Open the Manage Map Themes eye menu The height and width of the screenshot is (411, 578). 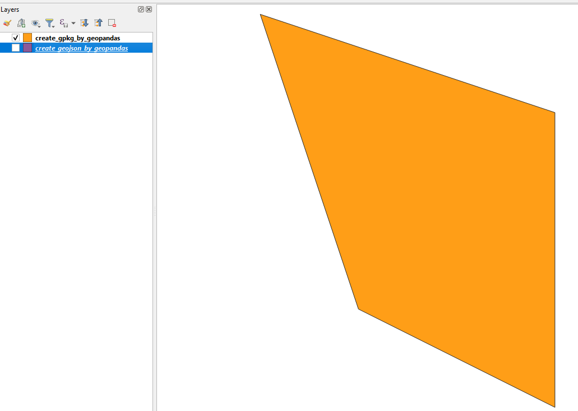(x=35, y=23)
